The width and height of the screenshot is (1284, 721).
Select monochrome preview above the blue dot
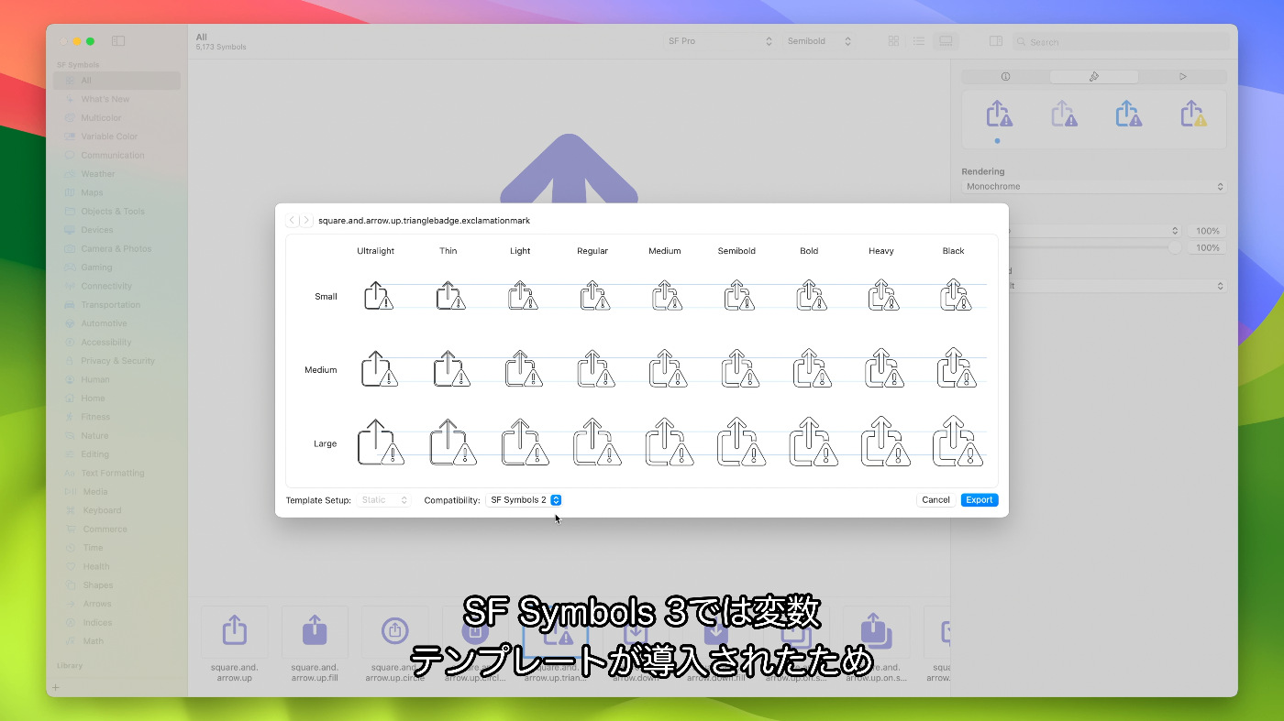coord(999,115)
